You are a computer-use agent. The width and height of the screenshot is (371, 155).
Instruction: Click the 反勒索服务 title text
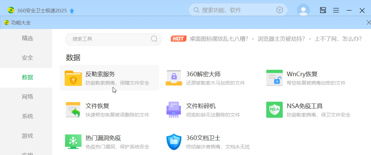pyautogui.click(x=100, y=74)
